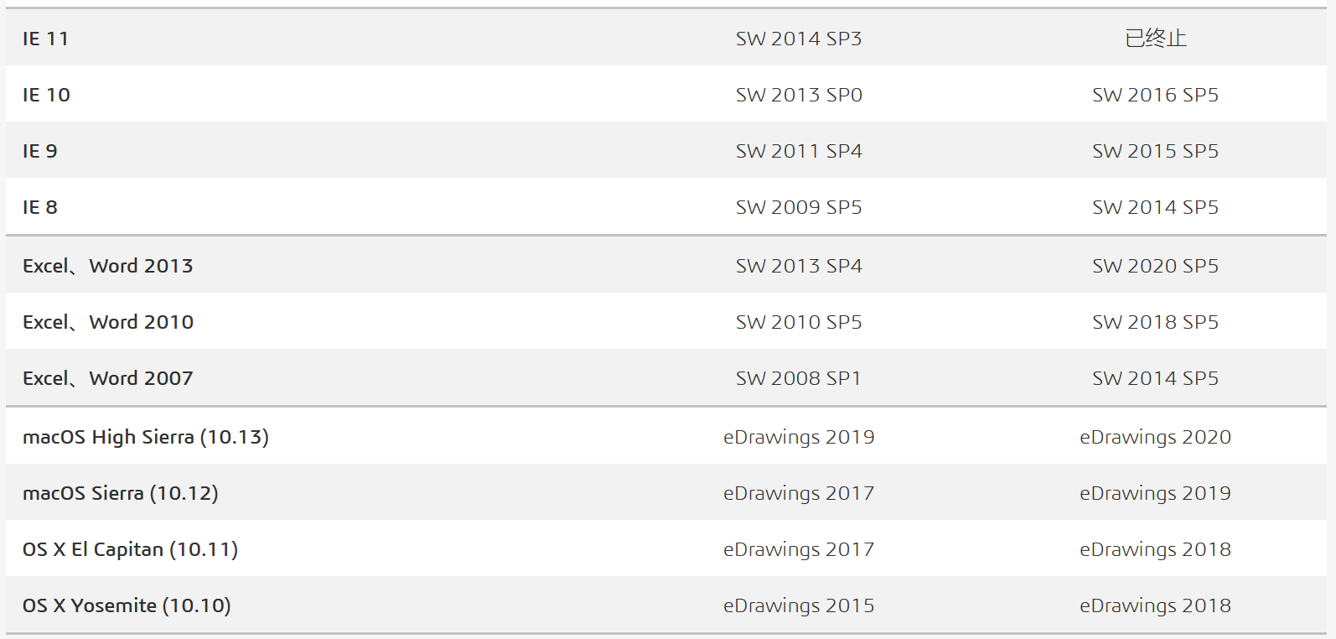
Task: Select the SW 2016 SP5 cell
Action: pos(1155,95)
